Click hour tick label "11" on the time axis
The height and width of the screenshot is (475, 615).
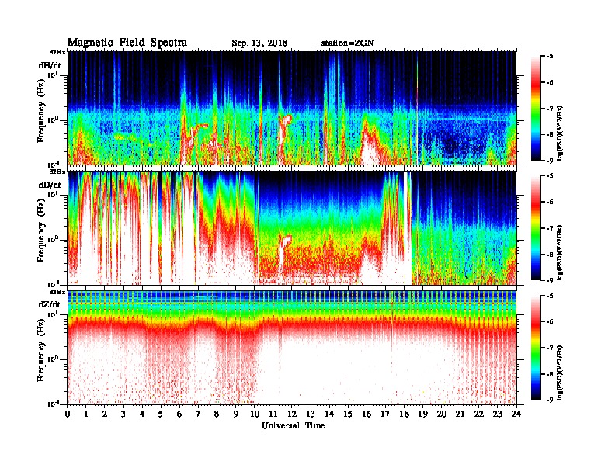coord(273,414)
